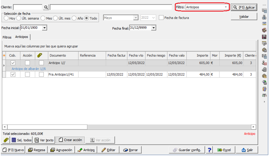
Task: Click the Remesa button
Action: coord(36,150)
